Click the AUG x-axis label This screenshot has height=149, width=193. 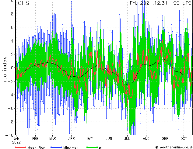point(146,139)
